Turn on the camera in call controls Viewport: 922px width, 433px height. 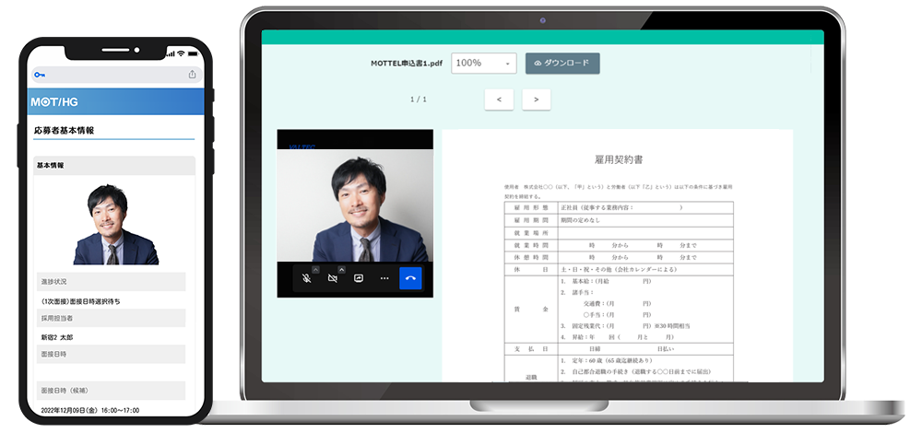pos(332,277)
